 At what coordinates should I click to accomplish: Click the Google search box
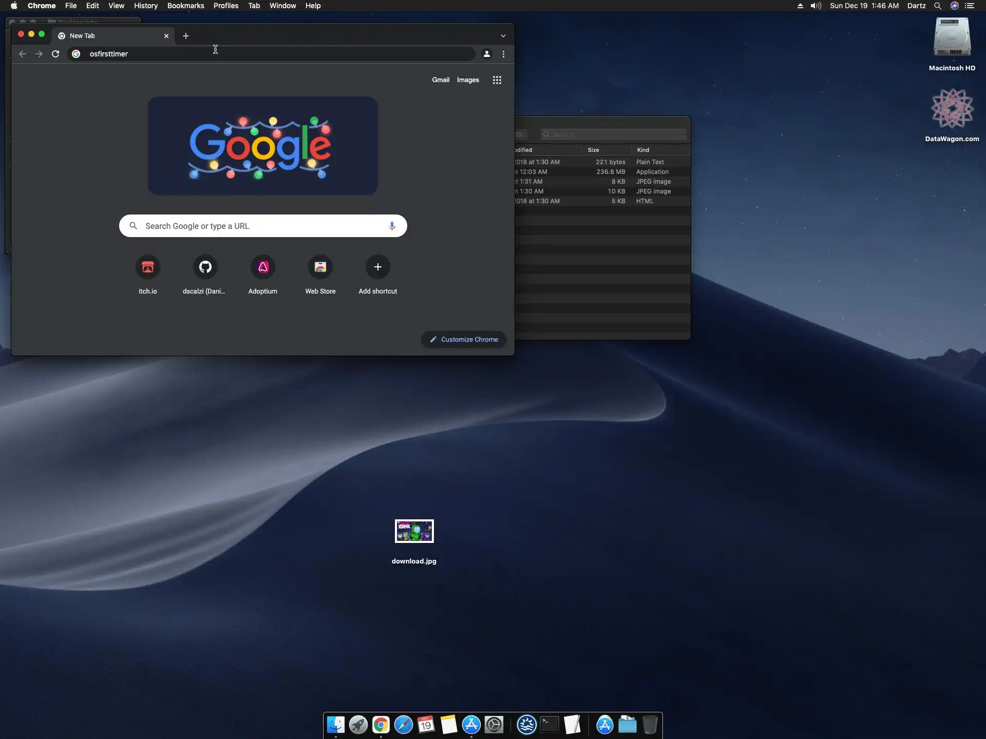pyautogui.click(x=262, y=226)
